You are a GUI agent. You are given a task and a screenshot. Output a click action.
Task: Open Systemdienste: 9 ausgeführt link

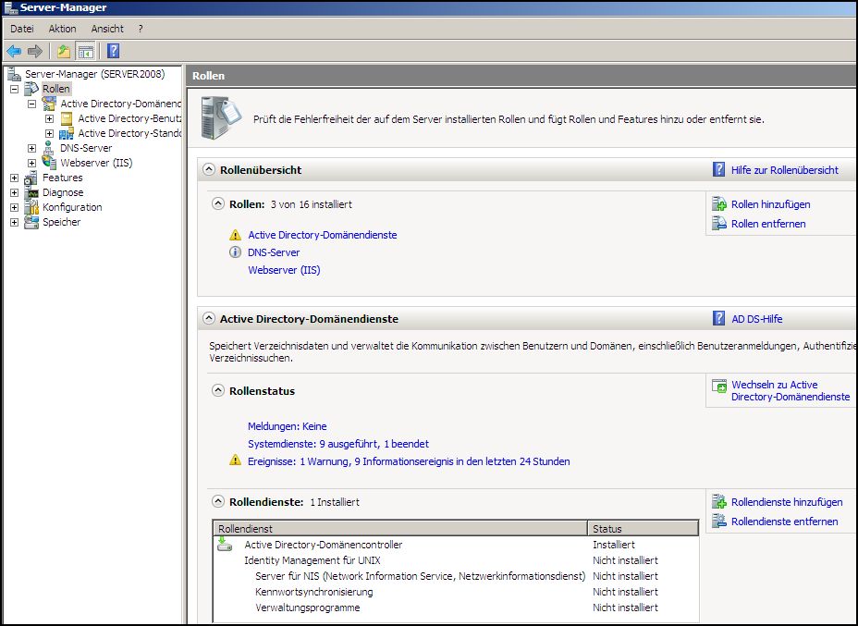[338, 444]
